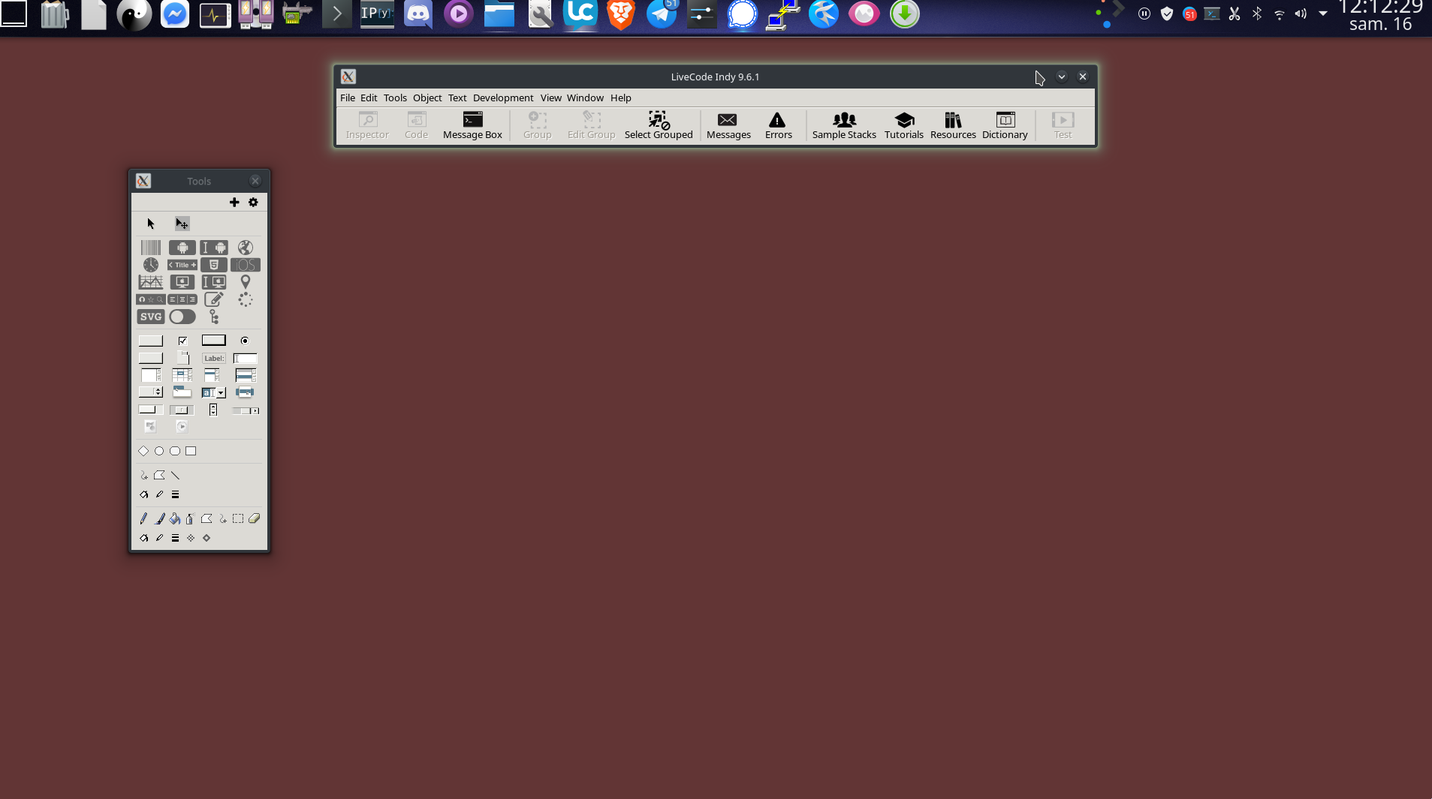Open Sample Stacks
This screenshot has height=799, width=1432.
(844, 125)
